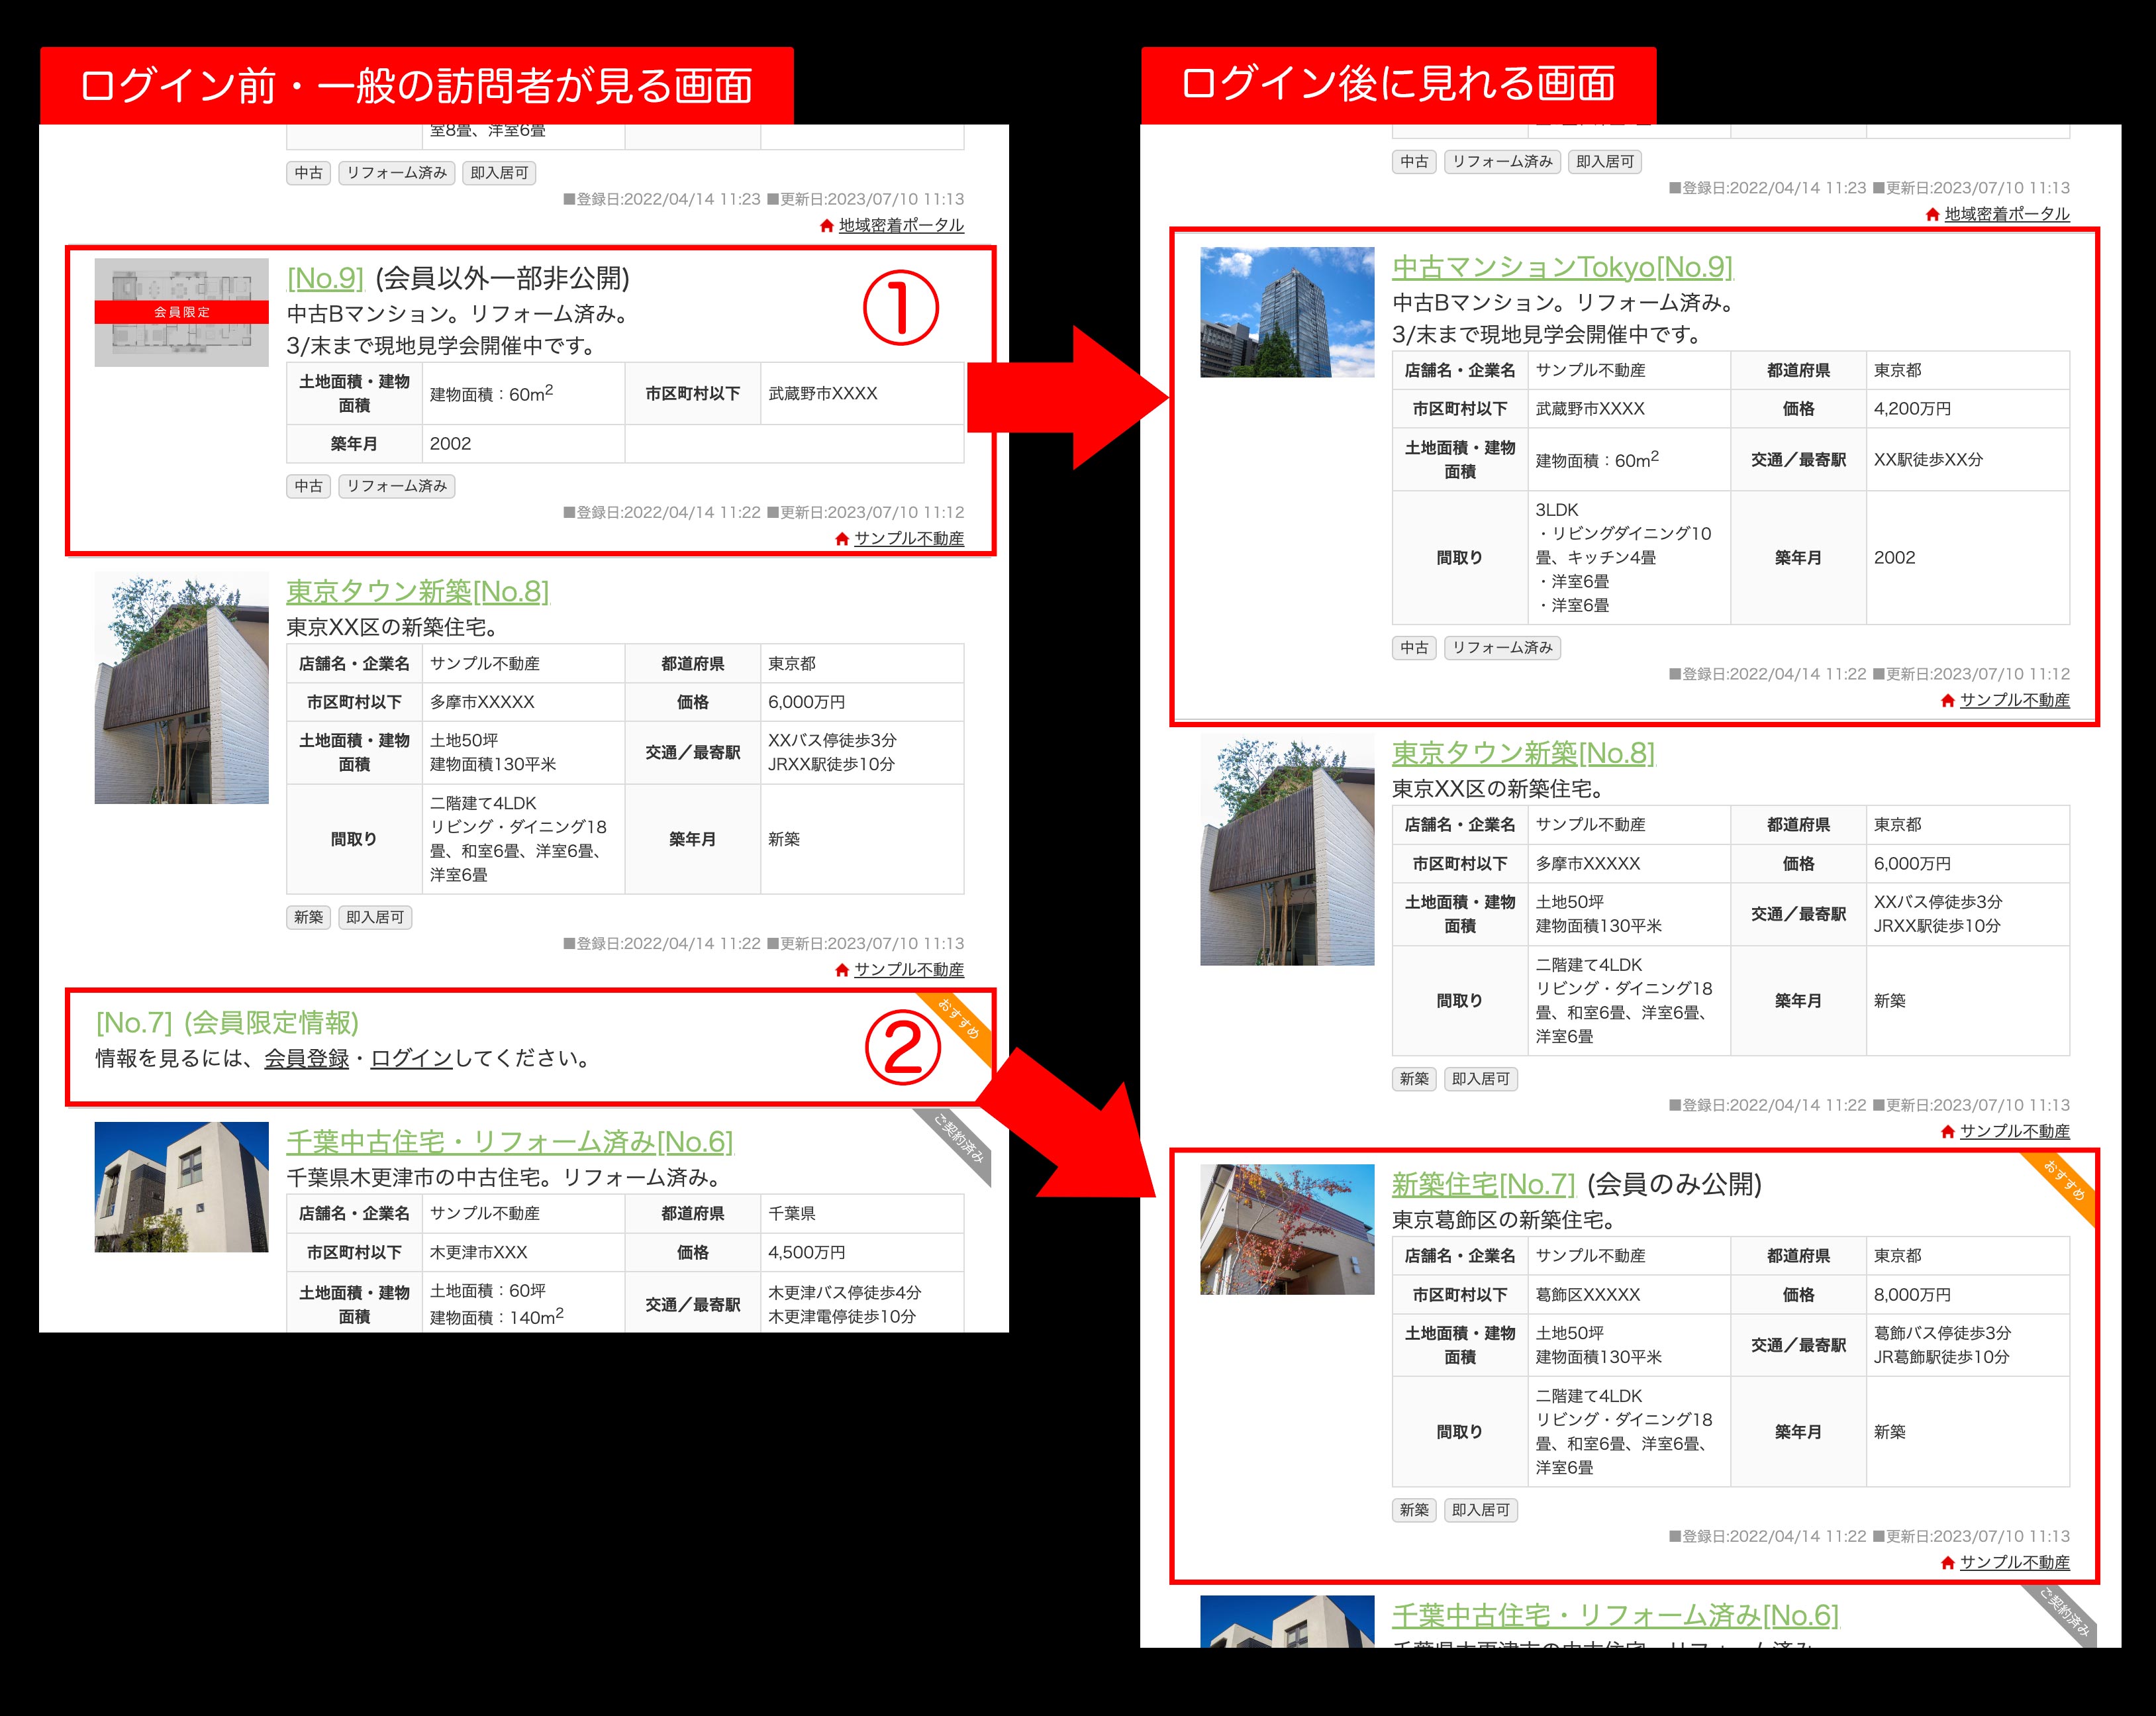The width and height of the screenshot is (2156, 1716).
Task: Click 地域密着ポータル link in post-login screen
Action: point(2007,214)
